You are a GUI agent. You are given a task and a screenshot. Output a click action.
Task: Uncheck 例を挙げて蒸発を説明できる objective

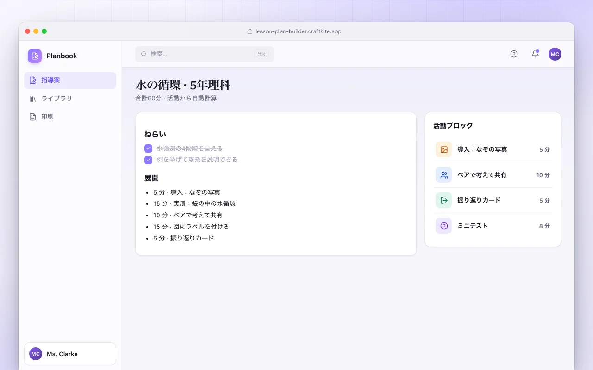coord(148,160)
